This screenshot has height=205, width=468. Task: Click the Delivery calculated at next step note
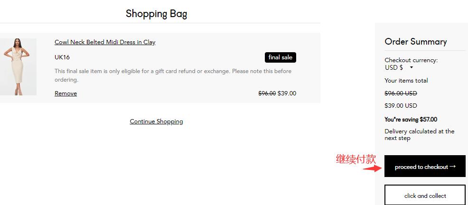click(x=419, y=135)
